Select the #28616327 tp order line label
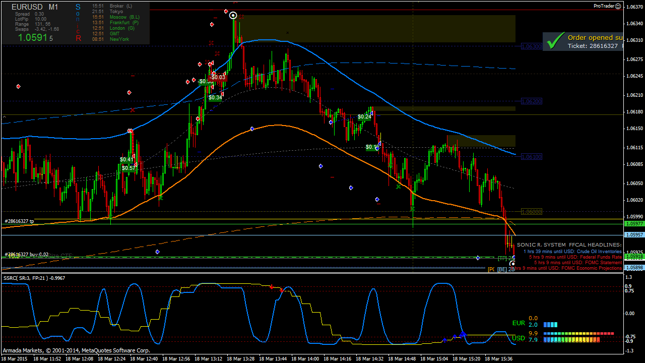The image size is (645, 363). (19, 221)
